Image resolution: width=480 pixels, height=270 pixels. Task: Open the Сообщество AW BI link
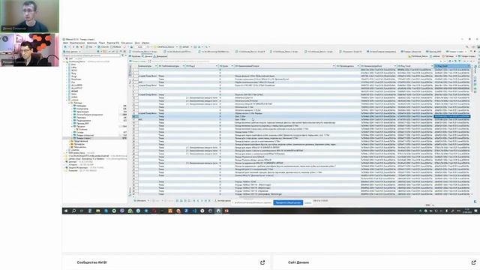91,262
